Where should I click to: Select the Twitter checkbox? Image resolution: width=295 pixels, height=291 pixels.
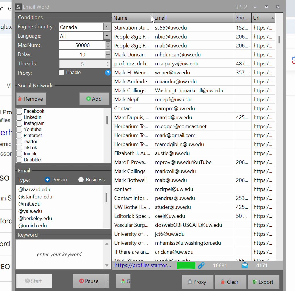(x=19, y=141)
